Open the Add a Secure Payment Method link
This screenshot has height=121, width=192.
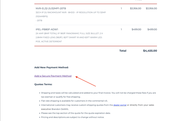coord(53,76)
